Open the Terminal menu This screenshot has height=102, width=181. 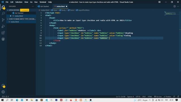pyautogui.click(x=43, y=2)
